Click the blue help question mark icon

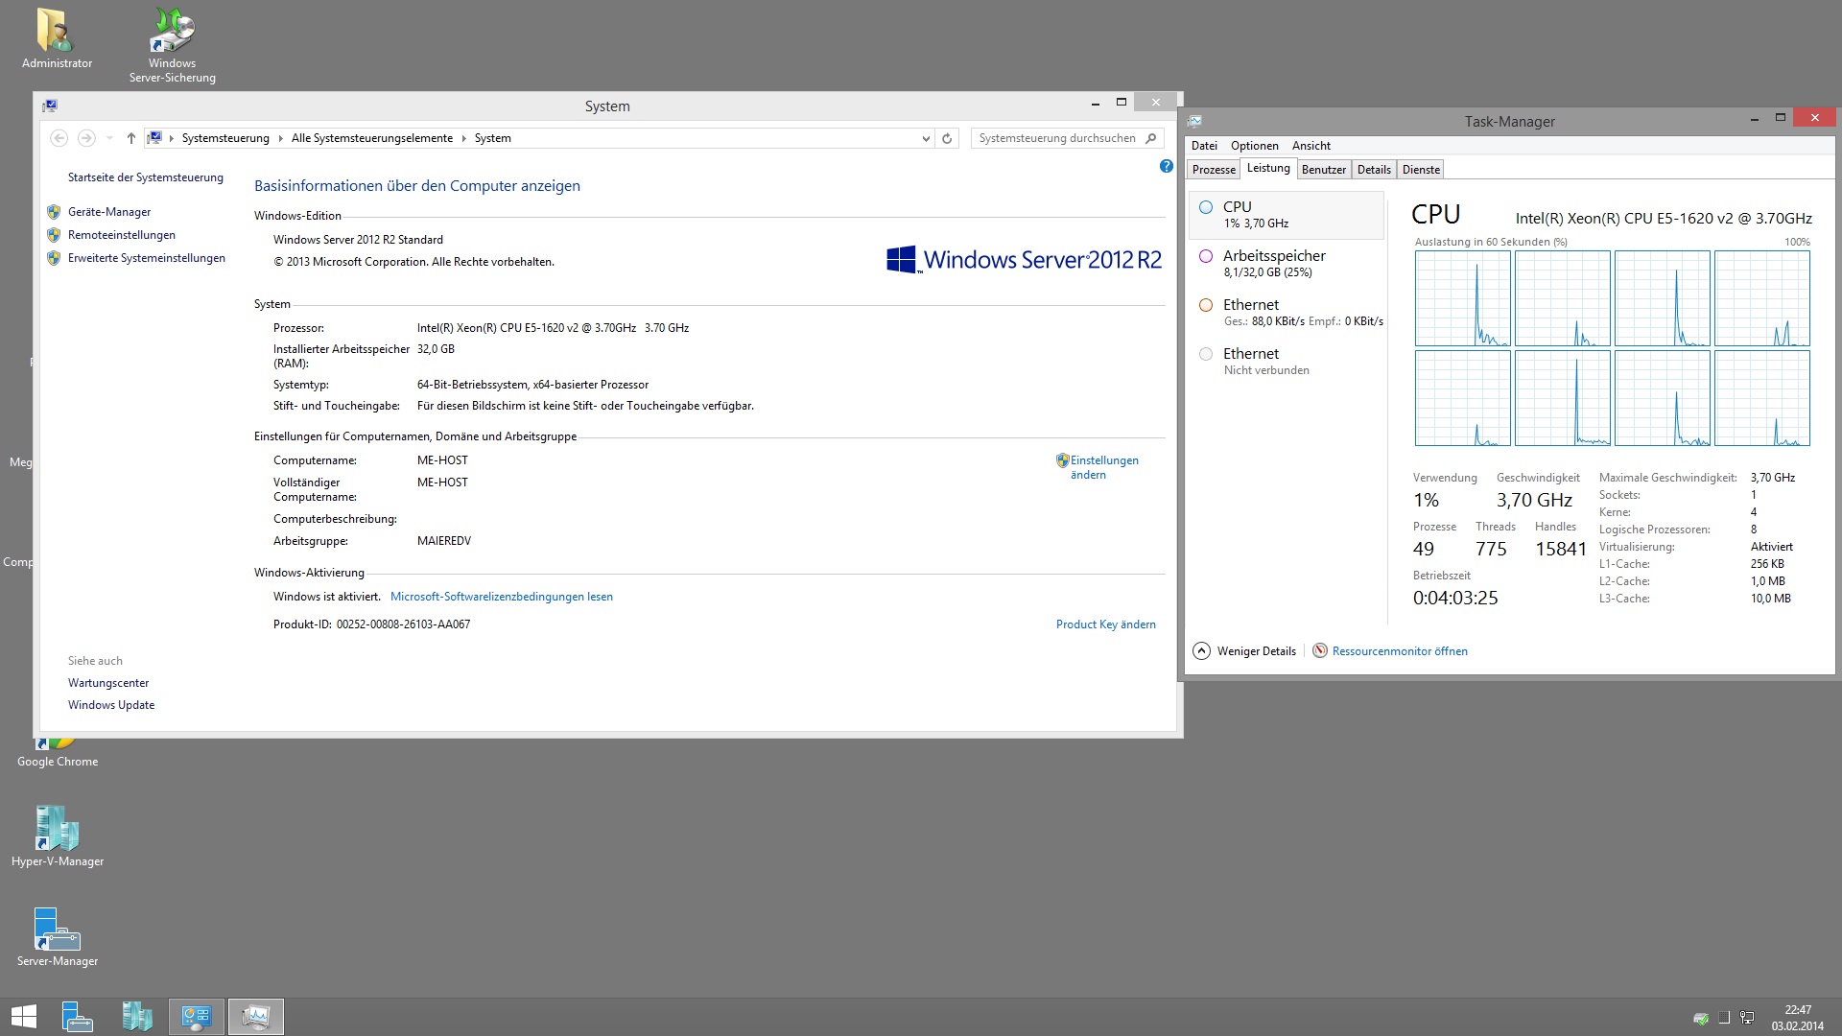(x=1166, y=166)
